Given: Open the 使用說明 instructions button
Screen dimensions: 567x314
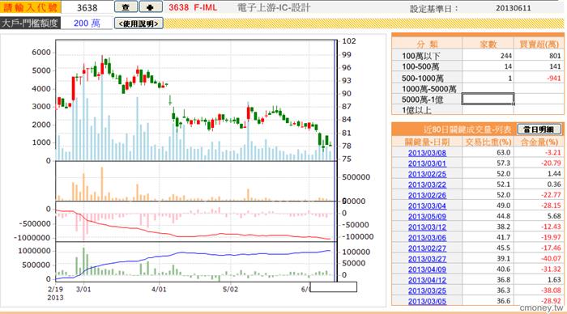Looking at the screenshot, I should coord(139,23).
